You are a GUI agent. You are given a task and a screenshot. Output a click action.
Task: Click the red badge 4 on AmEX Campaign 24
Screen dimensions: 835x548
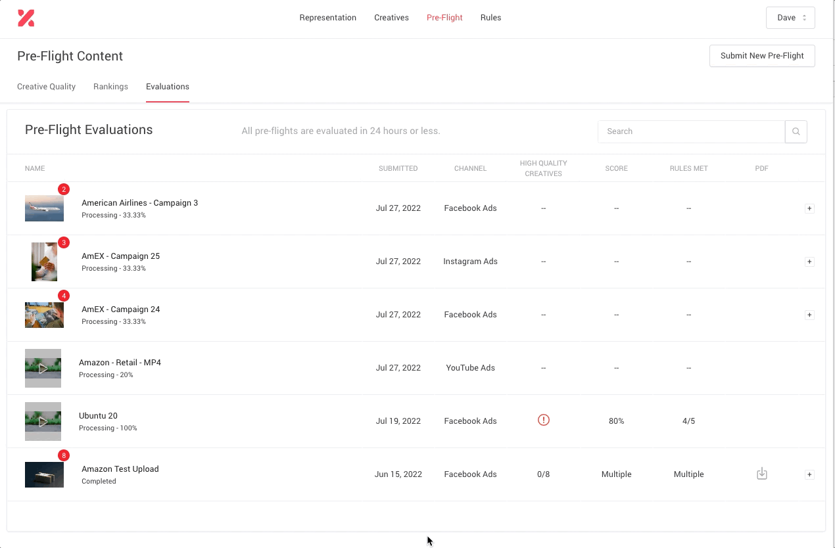click(64, 296)
